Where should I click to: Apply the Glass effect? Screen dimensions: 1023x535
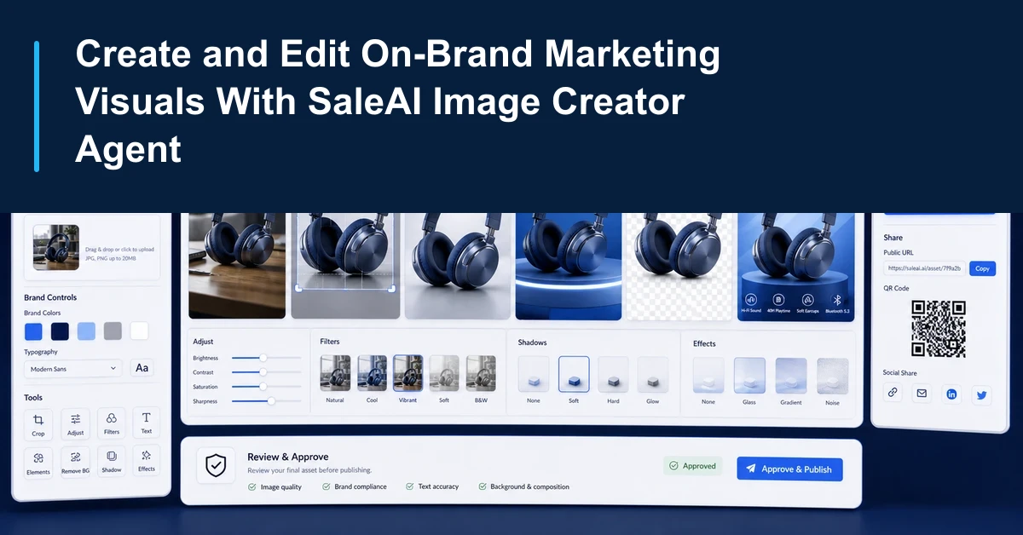(x=749, y=376)
